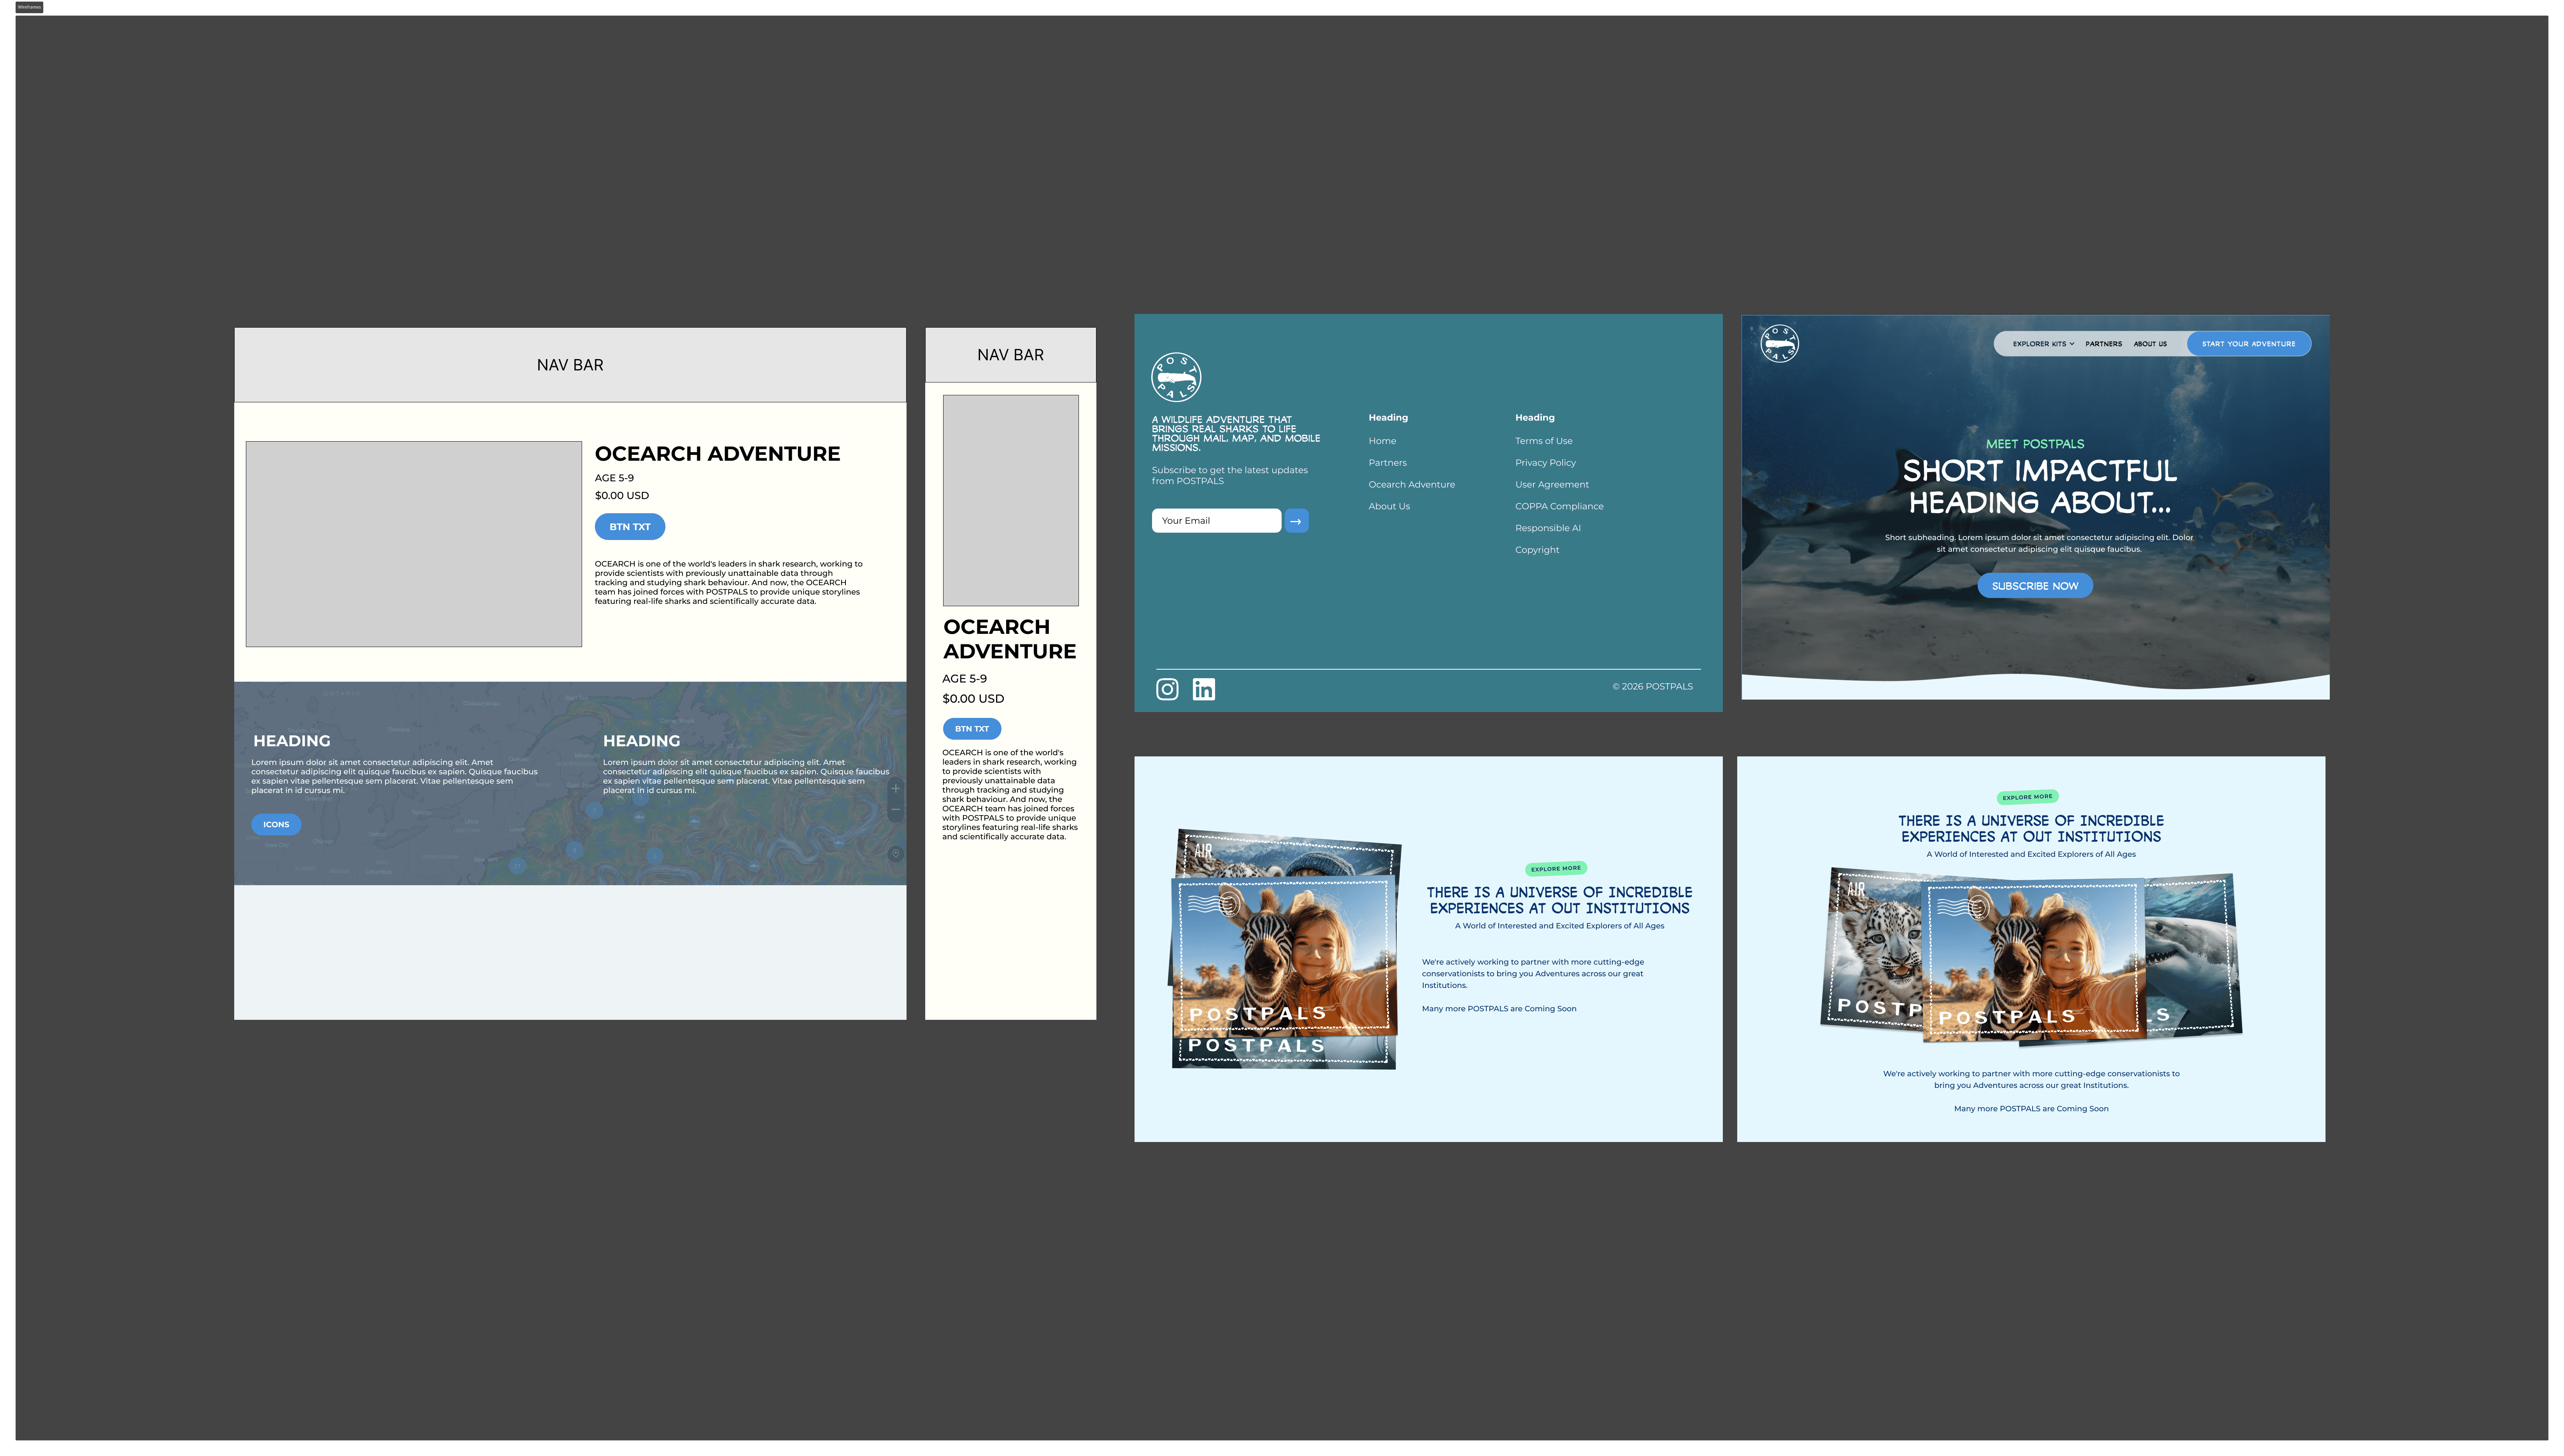Click the PostPals logo on hero banner

[1778, 344]
